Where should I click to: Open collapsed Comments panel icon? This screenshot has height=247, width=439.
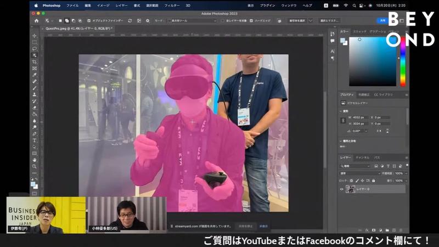(333, 41)
